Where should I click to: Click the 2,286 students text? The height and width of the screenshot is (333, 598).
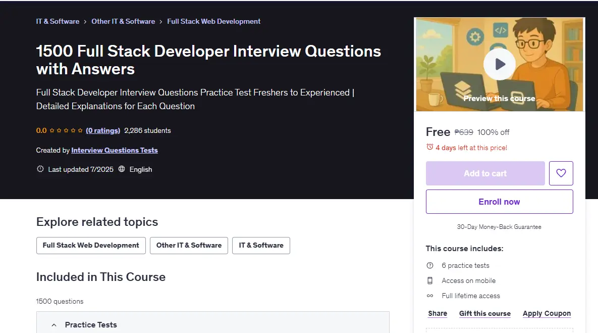pyautogui.click(x=147, y=130)
